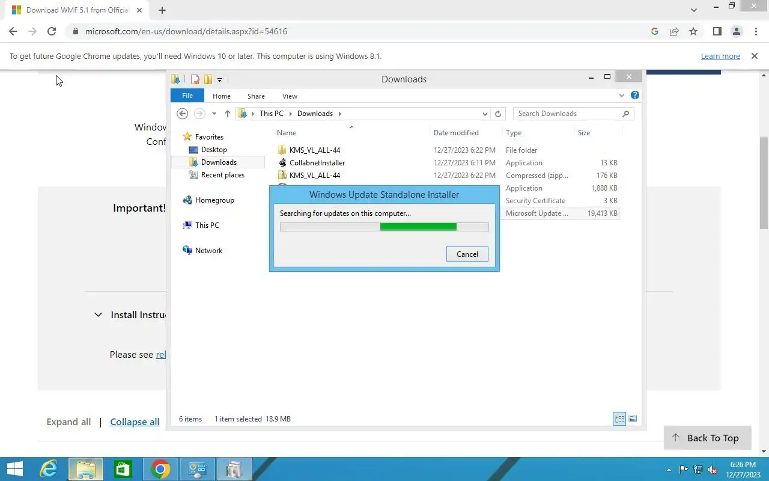Click the Security Certificate type cell
Image resolution: width=769 pixels, height=481 pixels.
(x=535, y=201)
